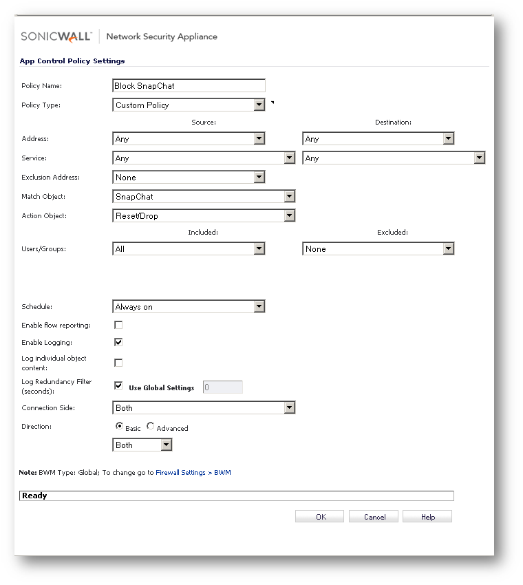Open the Direction Both dropdown
This screenshot has width=523, height=585.
tap(142, 445)
